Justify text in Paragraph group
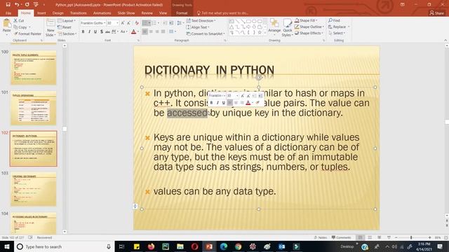 coord(163,31)
